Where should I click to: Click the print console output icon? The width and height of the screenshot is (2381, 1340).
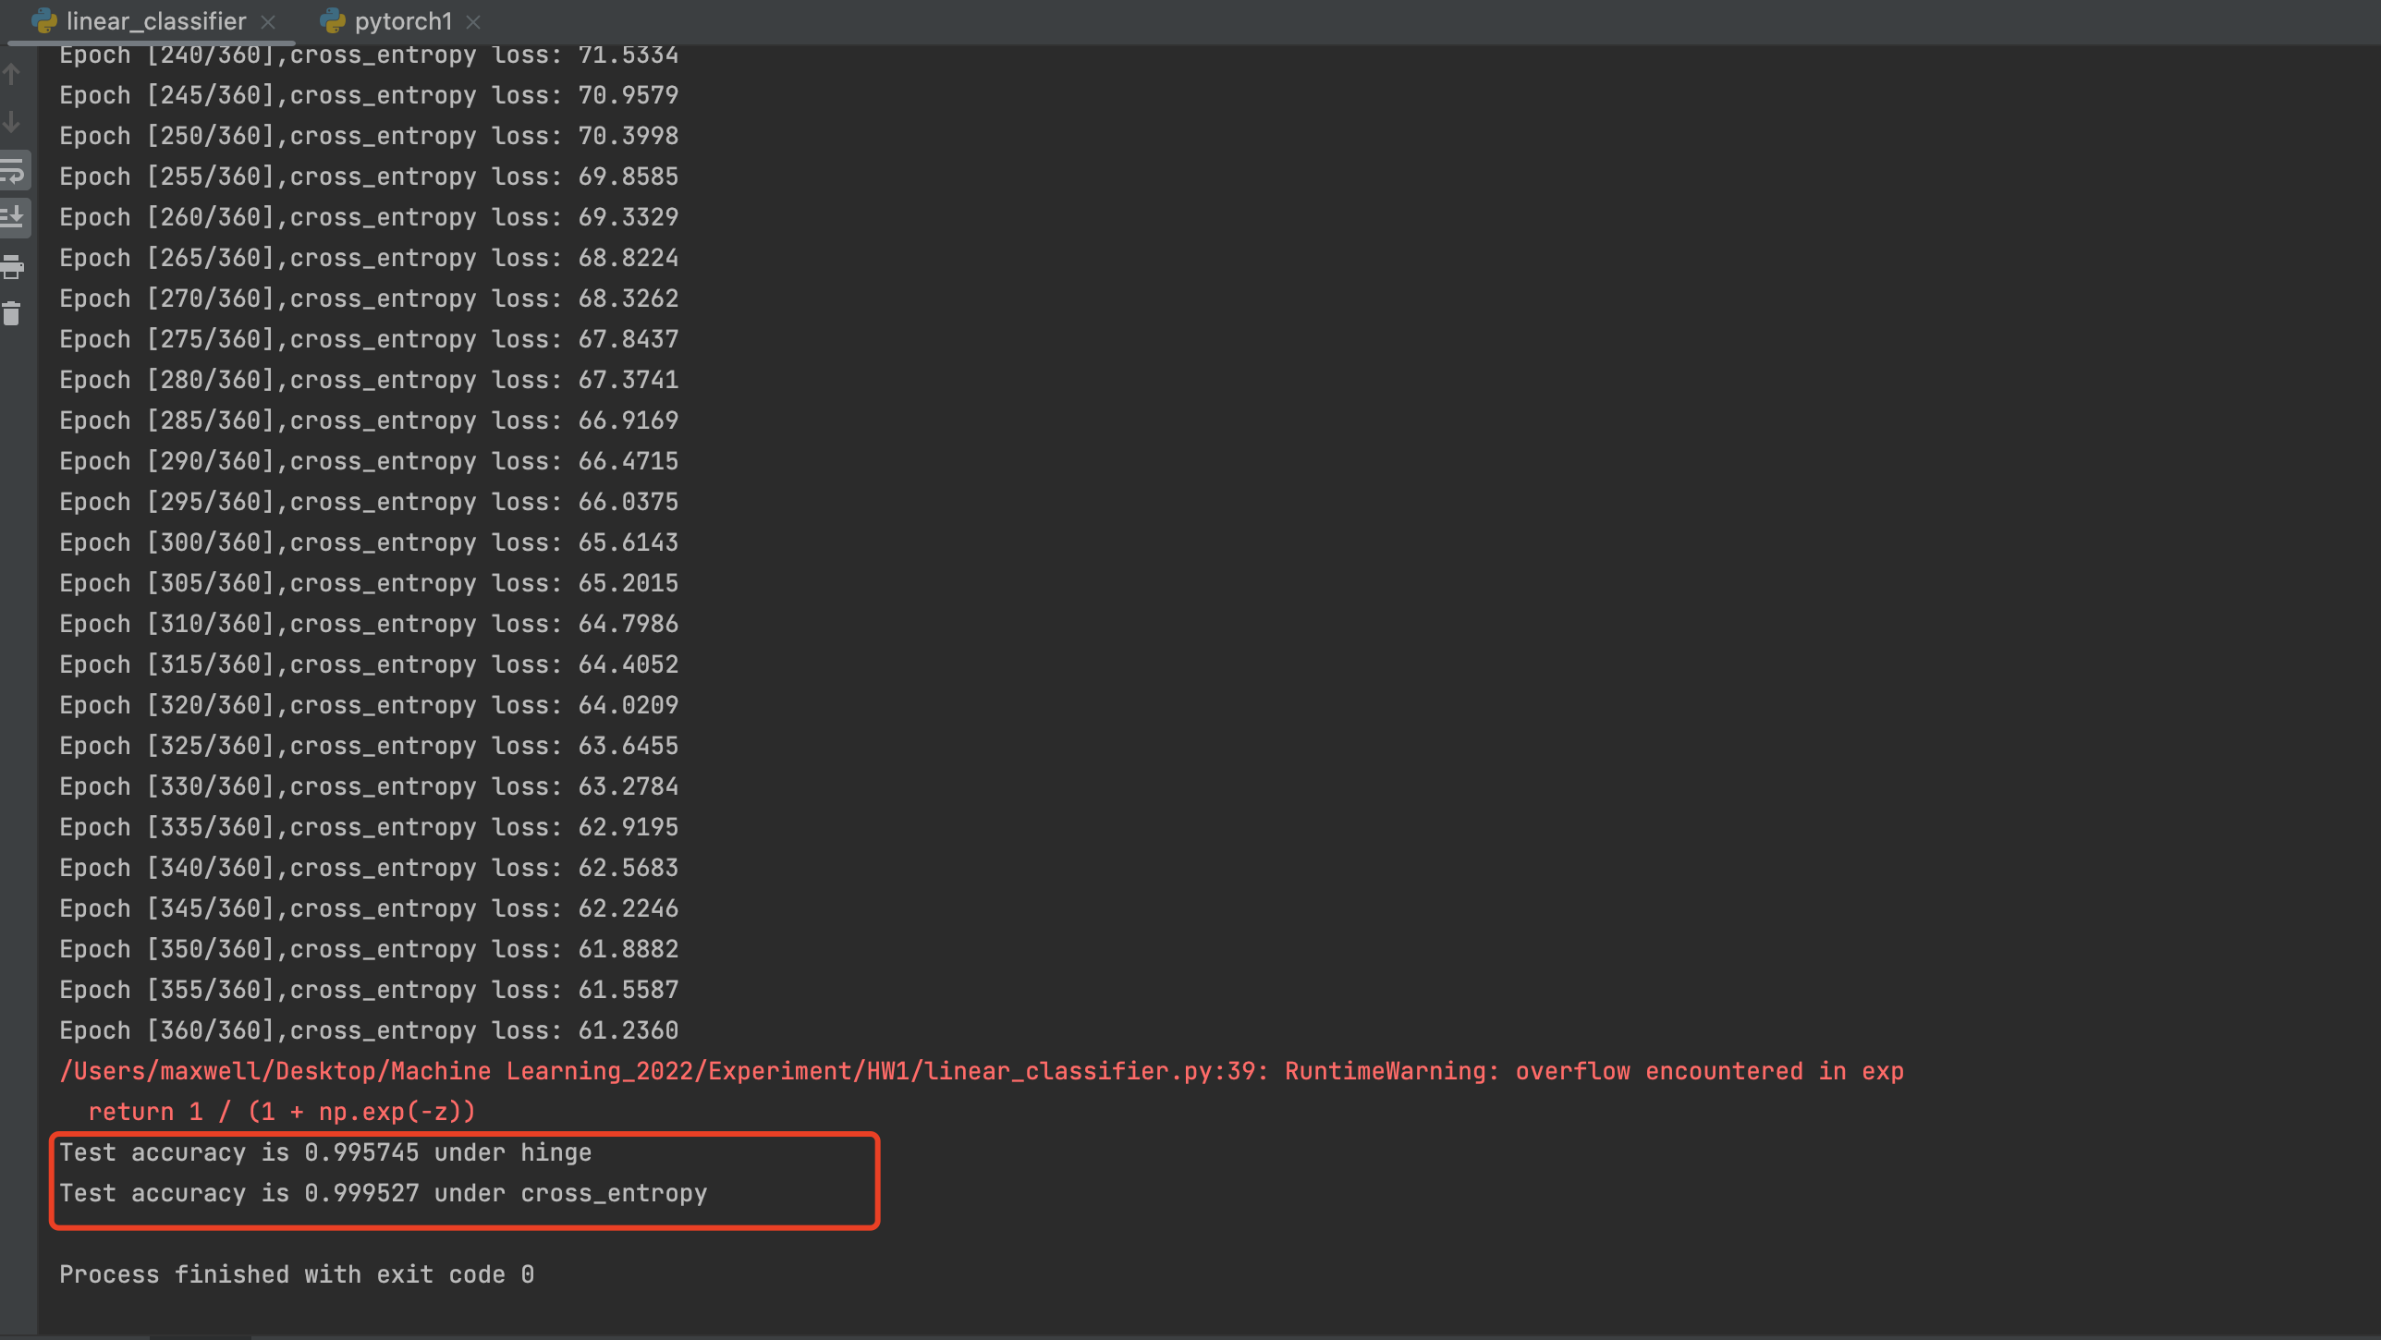coord(12,267)
